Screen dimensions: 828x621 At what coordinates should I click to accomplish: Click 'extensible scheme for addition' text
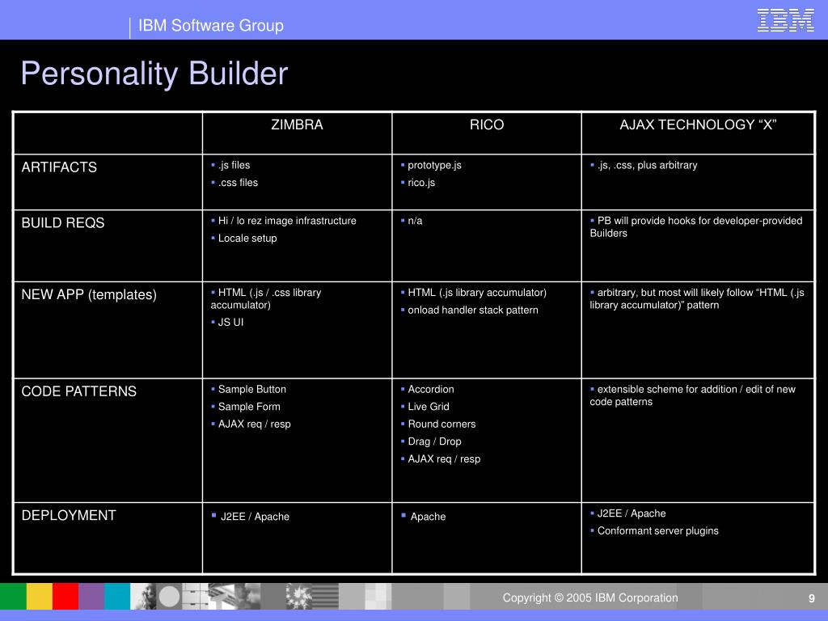coord(693,395)
